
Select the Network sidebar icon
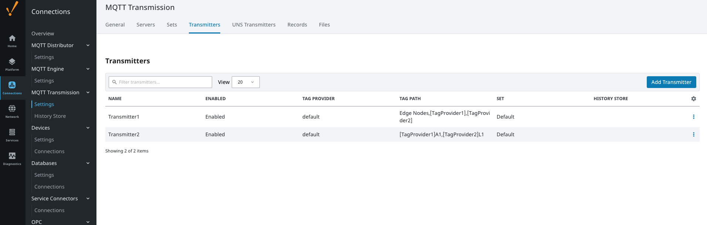click(12, 112)
